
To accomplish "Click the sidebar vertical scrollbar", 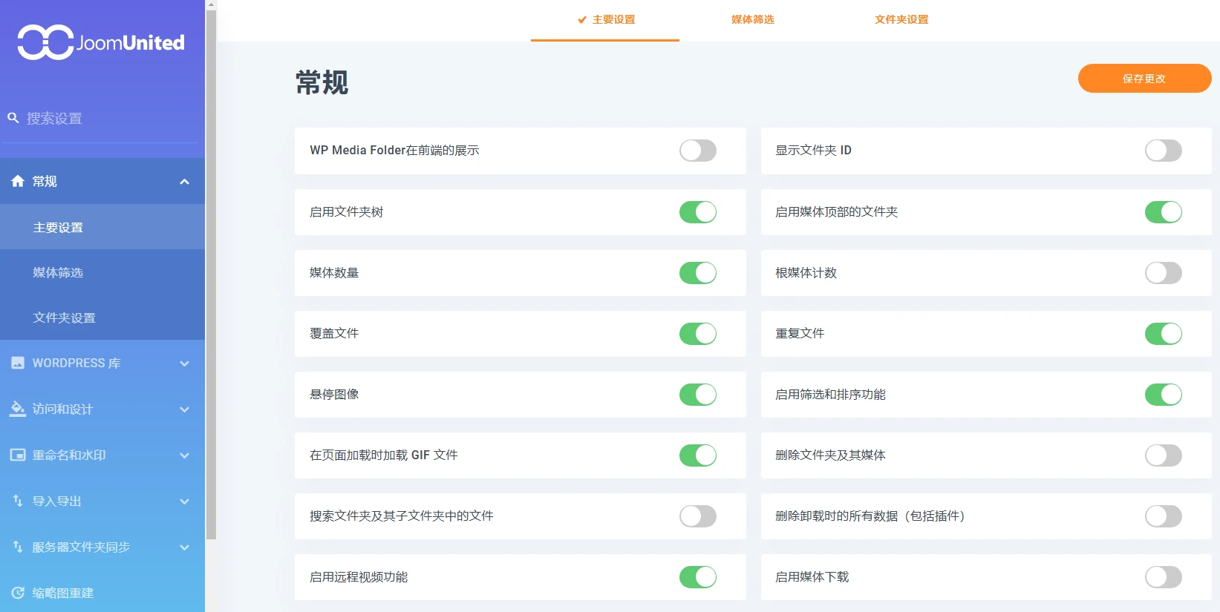I will [x=211, y=274].
